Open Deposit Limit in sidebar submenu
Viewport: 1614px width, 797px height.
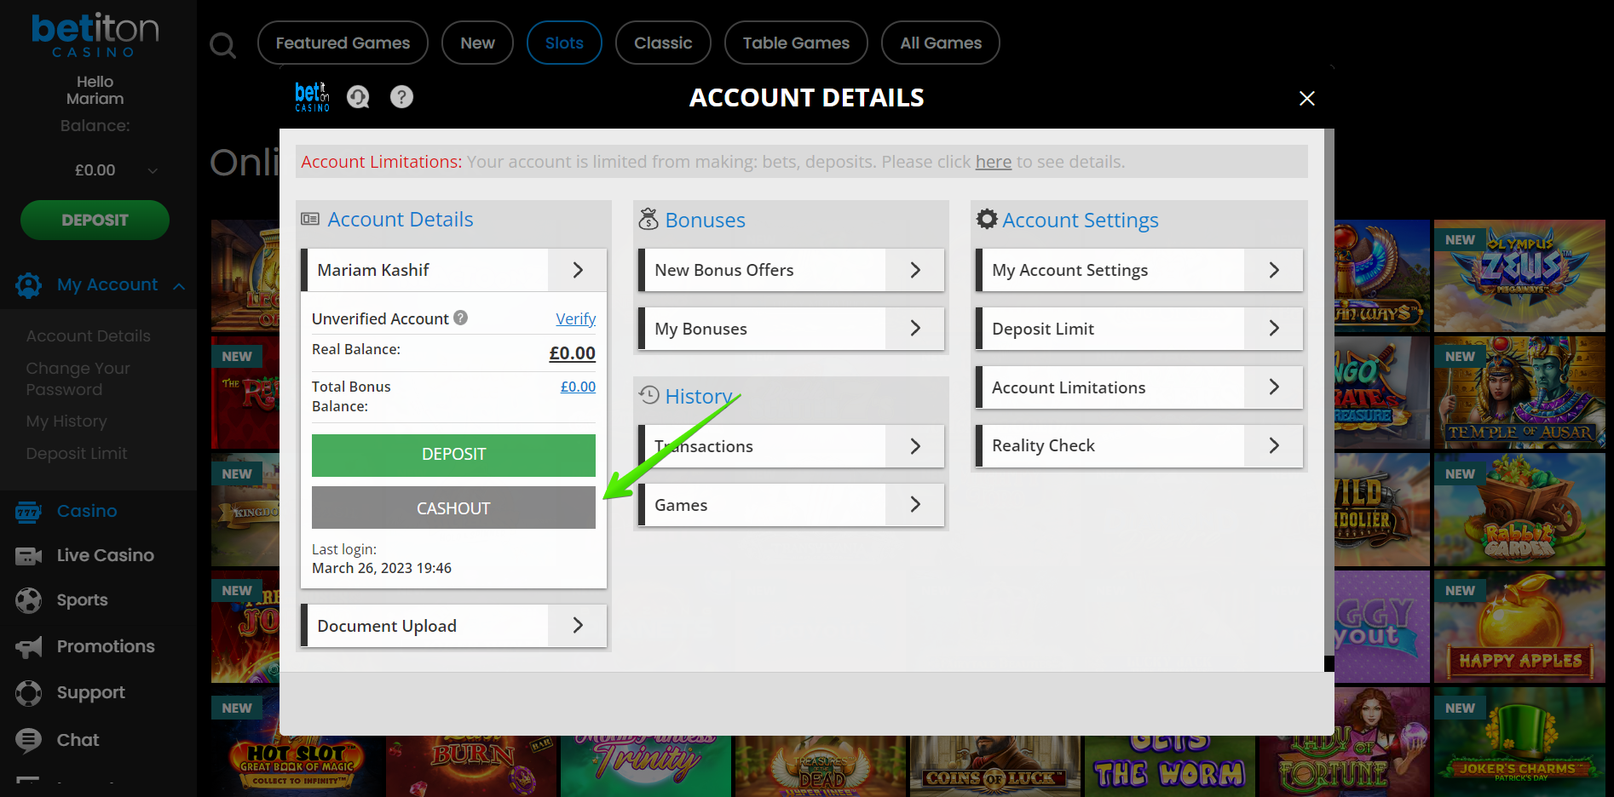77,454
